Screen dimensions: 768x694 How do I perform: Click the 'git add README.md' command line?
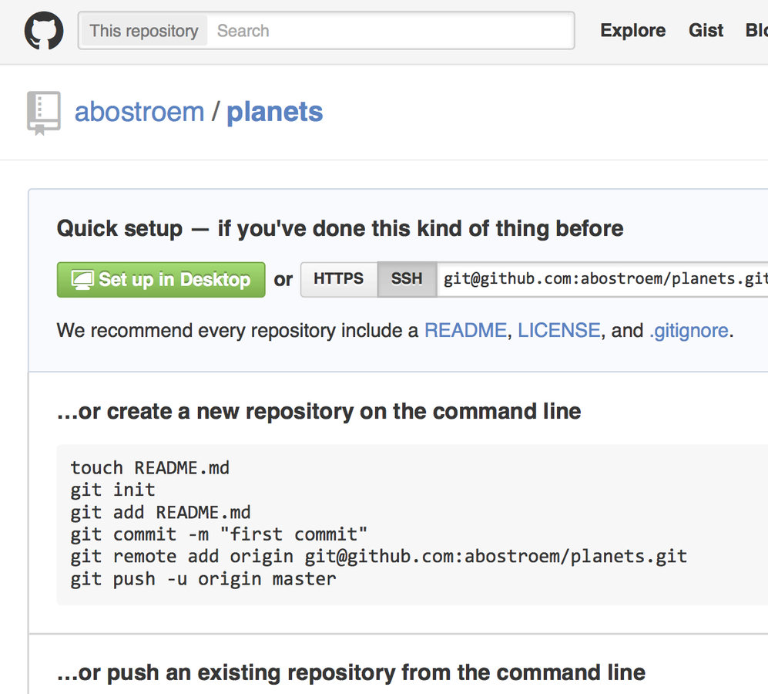[x=160, y=513]
